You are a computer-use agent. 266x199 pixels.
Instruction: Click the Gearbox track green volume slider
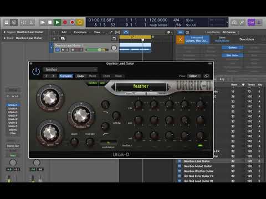click(97, 50)
